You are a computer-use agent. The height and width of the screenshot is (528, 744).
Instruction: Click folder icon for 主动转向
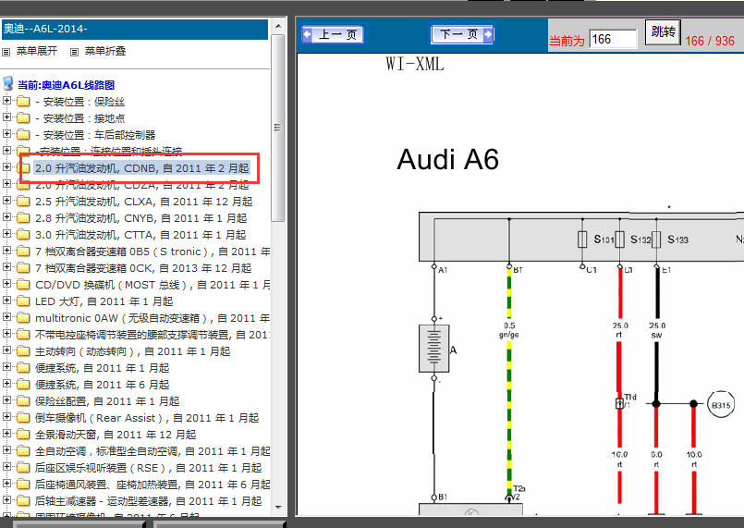click(23, 350)
